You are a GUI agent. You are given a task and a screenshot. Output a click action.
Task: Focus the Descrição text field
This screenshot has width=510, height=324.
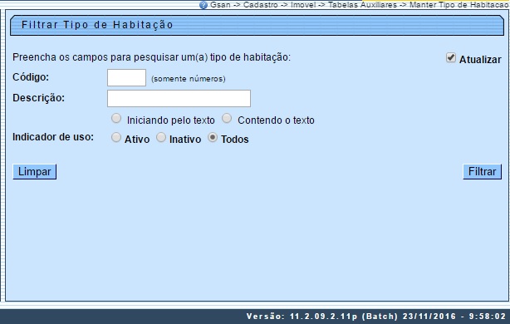tap(179, 98)
